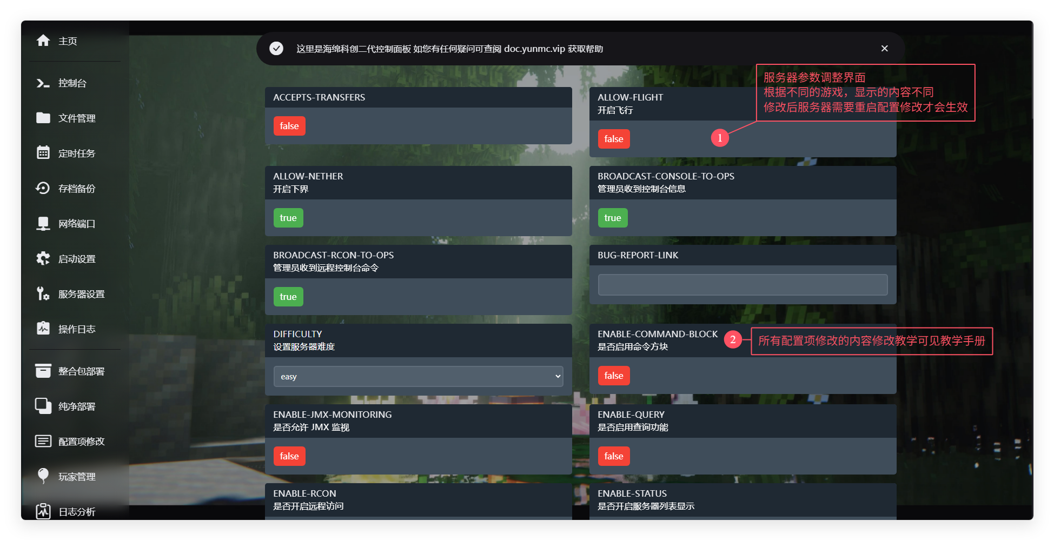Click the ENABLE-STATUS setting header
Screen dimensions: 1054x541
[743, 500]
